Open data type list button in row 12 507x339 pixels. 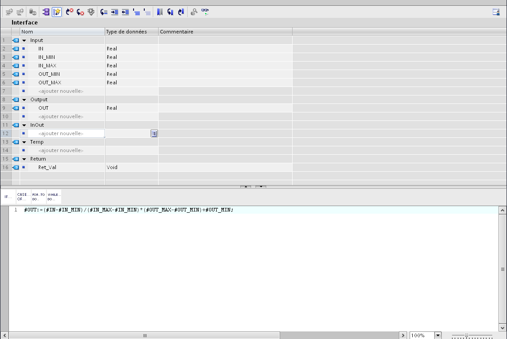[x=154, y=133]
